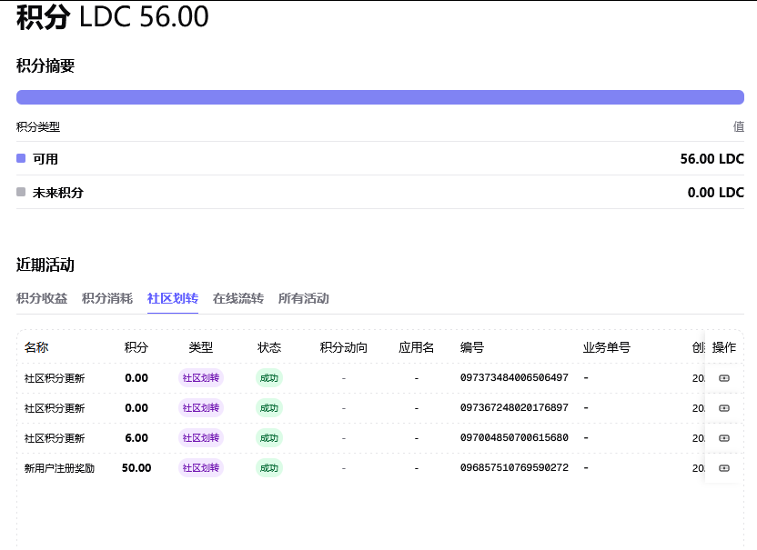Click the 成功 badge in the 6.00 row

click(x=269, y=438)
